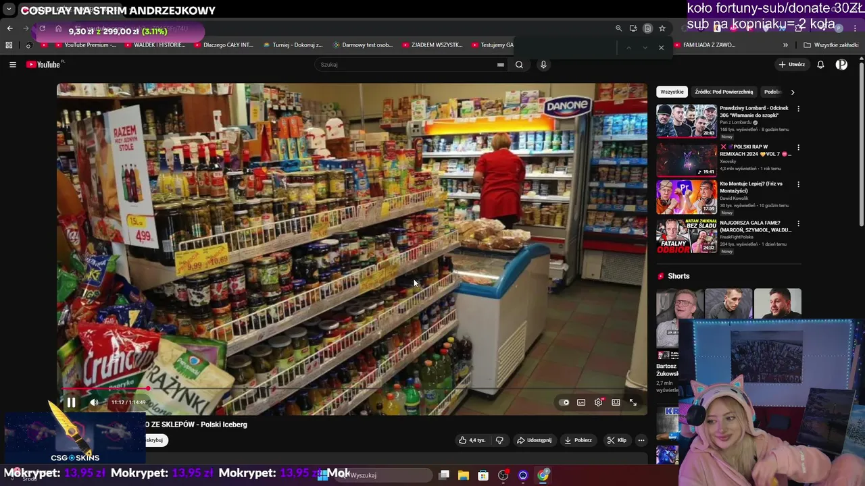This screenshot has height=486, width=865.
Task: Select the Źródło: Pod Powierzchnią chip
Action: 724,92
